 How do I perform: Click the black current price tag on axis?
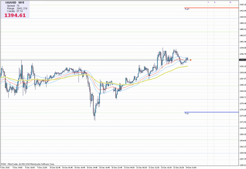pos(242,60)
